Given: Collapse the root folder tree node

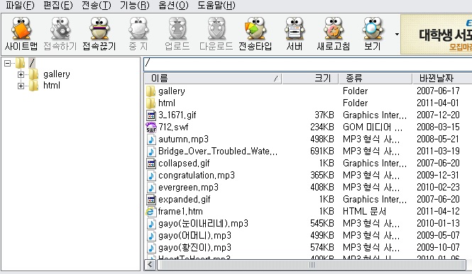Looking at the screenshot, I should (8, 63).
